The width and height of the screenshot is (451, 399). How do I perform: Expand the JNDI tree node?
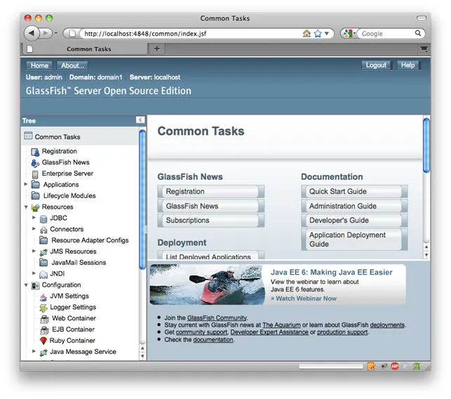[34, 273]
